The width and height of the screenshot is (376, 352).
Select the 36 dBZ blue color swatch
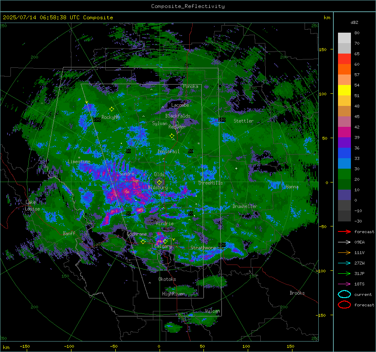344,153
